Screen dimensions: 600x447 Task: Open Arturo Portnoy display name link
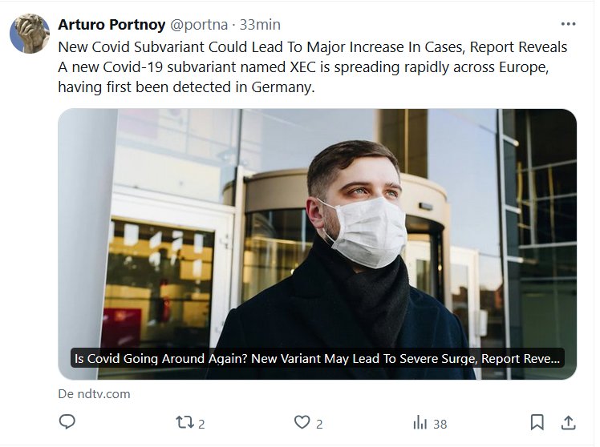(x=112, y=25)
